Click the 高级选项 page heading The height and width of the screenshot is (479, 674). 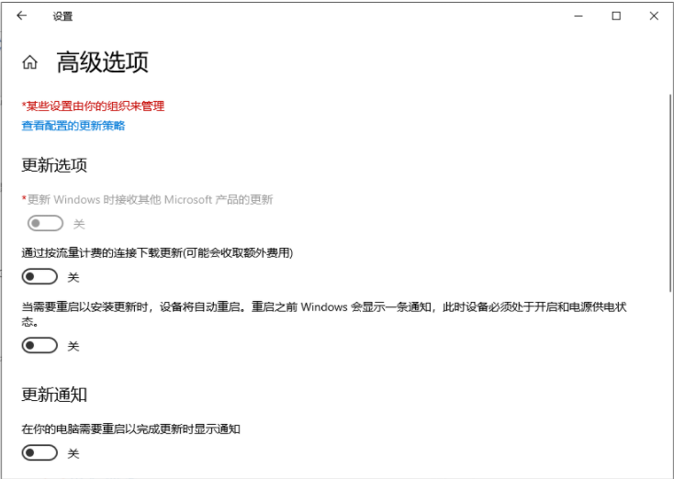coord(102,62)
